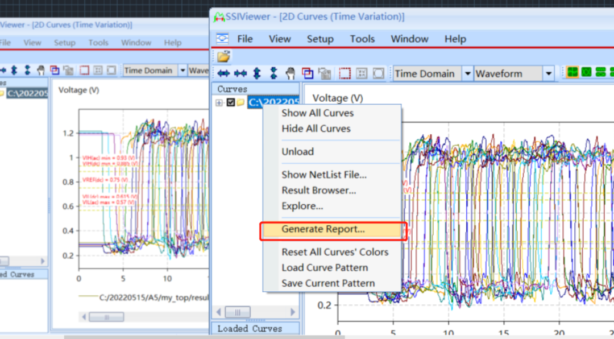Image resolution: width=614 pixels, height=339 pixels.
Task: Uncheck the C:\202205 curve folder checkbox
Action: [231, 103]
